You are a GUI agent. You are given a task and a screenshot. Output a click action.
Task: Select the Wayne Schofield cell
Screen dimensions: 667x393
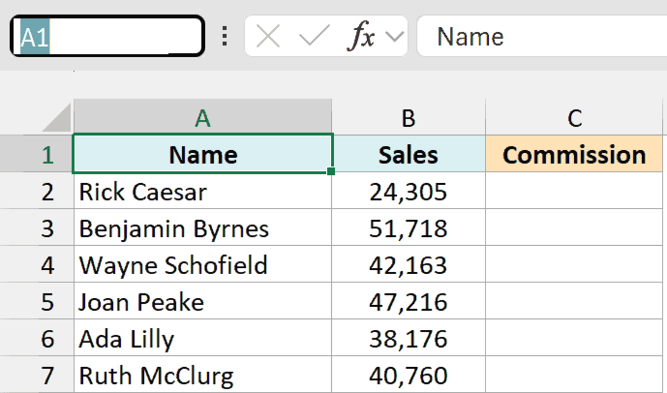(x=202, y=264)
